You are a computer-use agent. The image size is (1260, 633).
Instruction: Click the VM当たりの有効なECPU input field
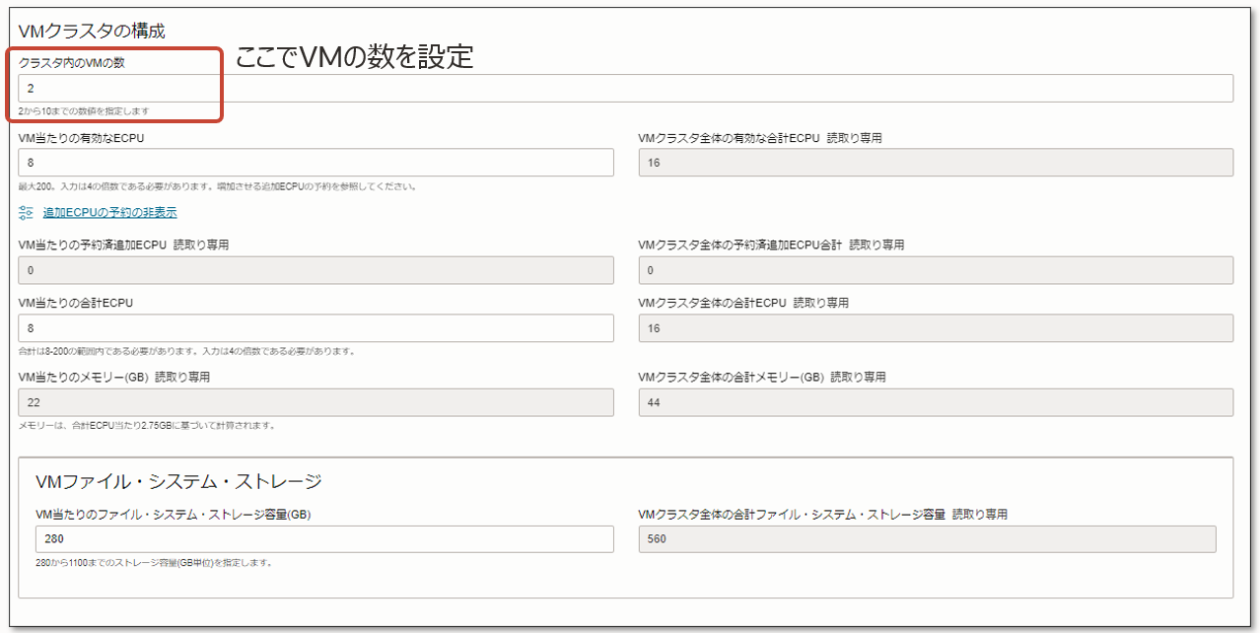coord(315,163)
